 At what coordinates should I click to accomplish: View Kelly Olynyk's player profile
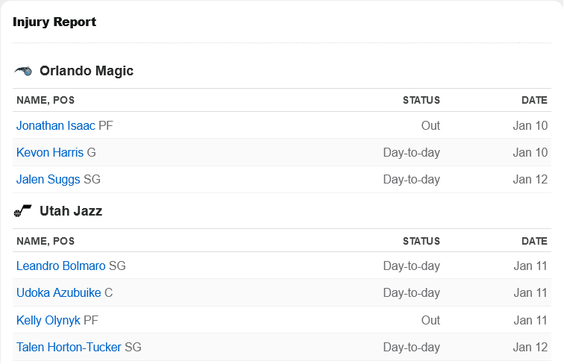48,320
